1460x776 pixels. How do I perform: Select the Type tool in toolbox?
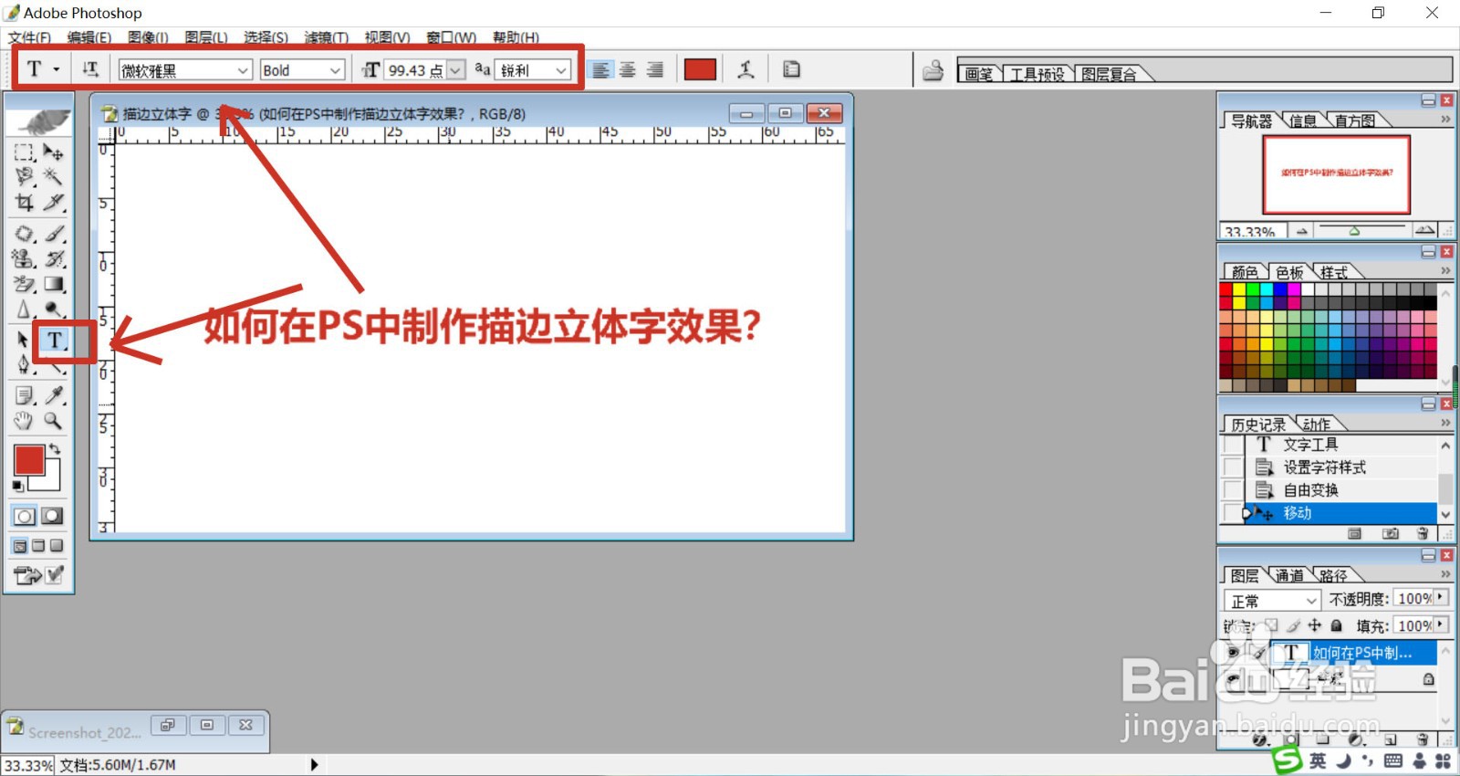(x=55, y=341)
